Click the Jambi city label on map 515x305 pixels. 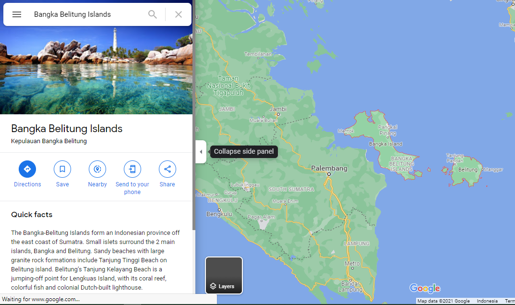[278, 109]
